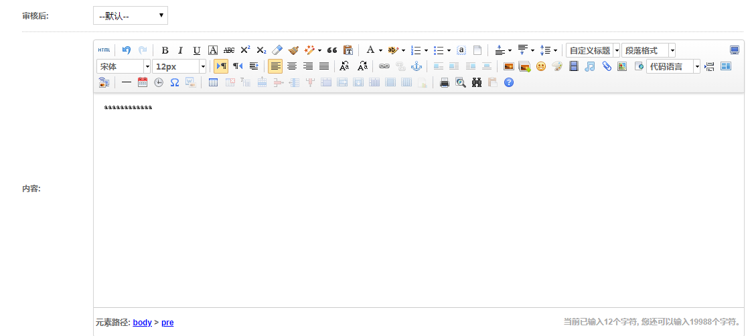This screenshot has width=750, height=336.
Task: Insert the current date
Action: coord(143,83)
